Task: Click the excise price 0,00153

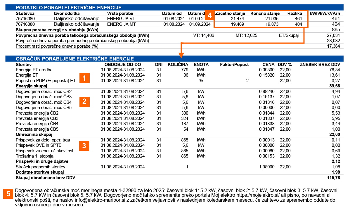Action: (x=266, y=156)
